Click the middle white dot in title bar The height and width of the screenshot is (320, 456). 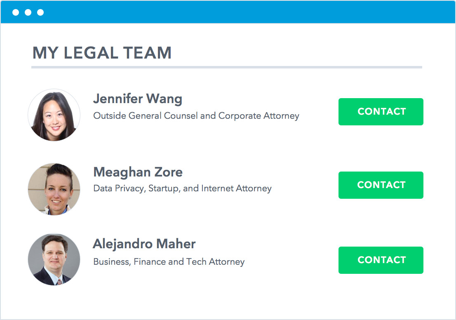[28, 12]
